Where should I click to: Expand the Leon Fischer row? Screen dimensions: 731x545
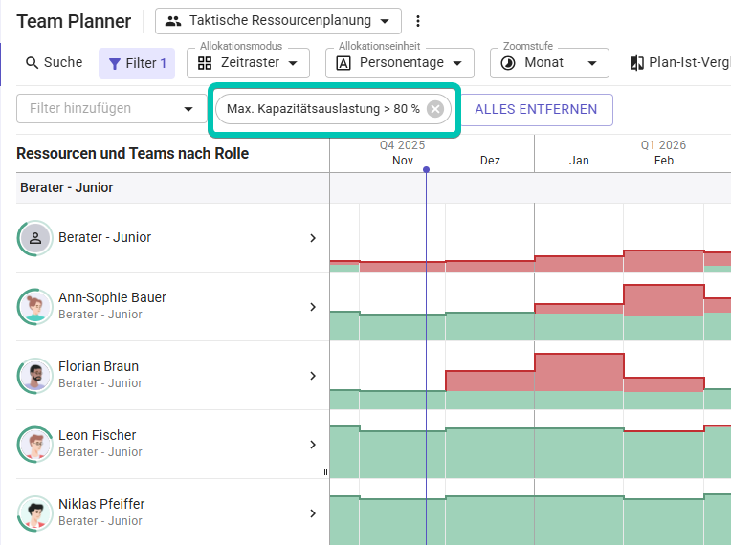click(312, 445)
